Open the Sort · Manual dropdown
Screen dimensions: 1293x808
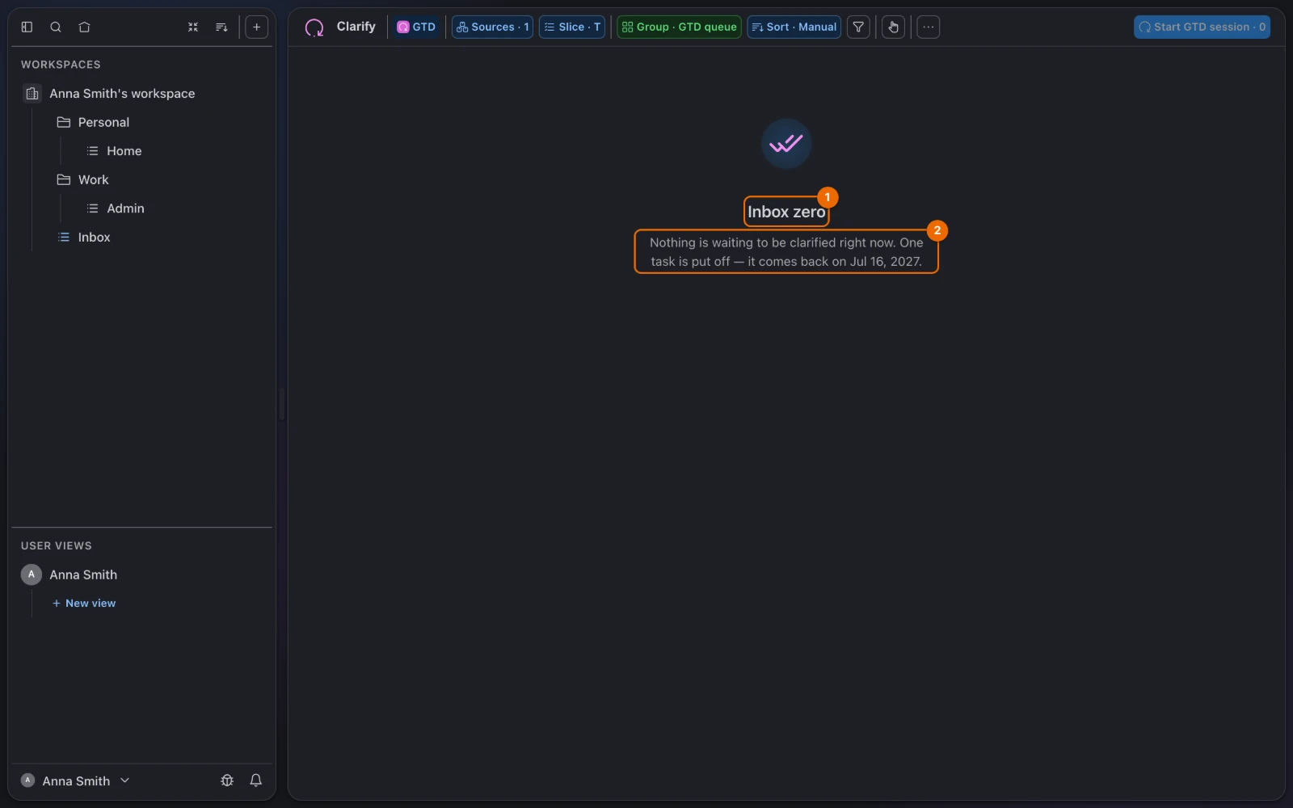pyautogui.click(x=794, y=27)
